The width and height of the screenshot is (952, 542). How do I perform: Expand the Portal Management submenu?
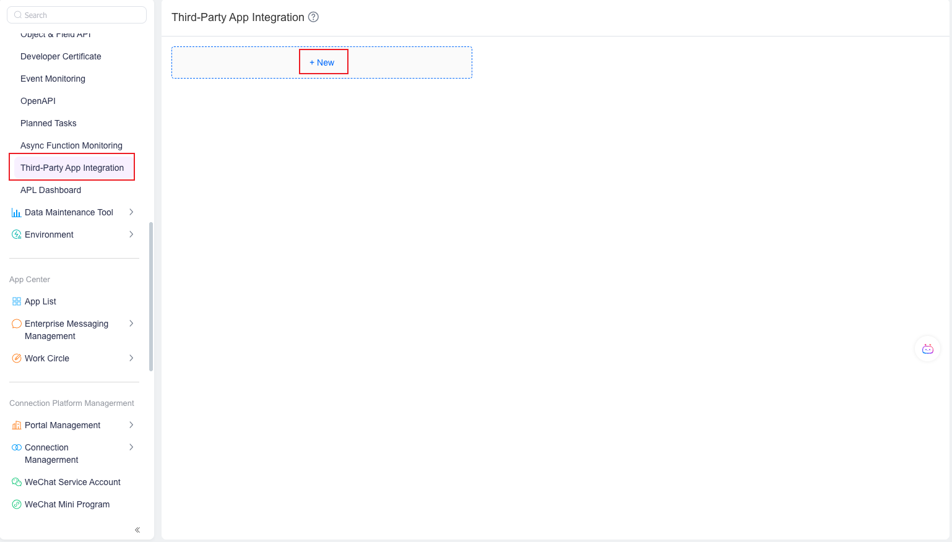click(x=131, y=425)
